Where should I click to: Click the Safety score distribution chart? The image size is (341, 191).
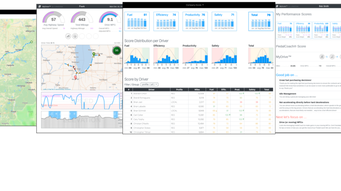pos(224,56)
